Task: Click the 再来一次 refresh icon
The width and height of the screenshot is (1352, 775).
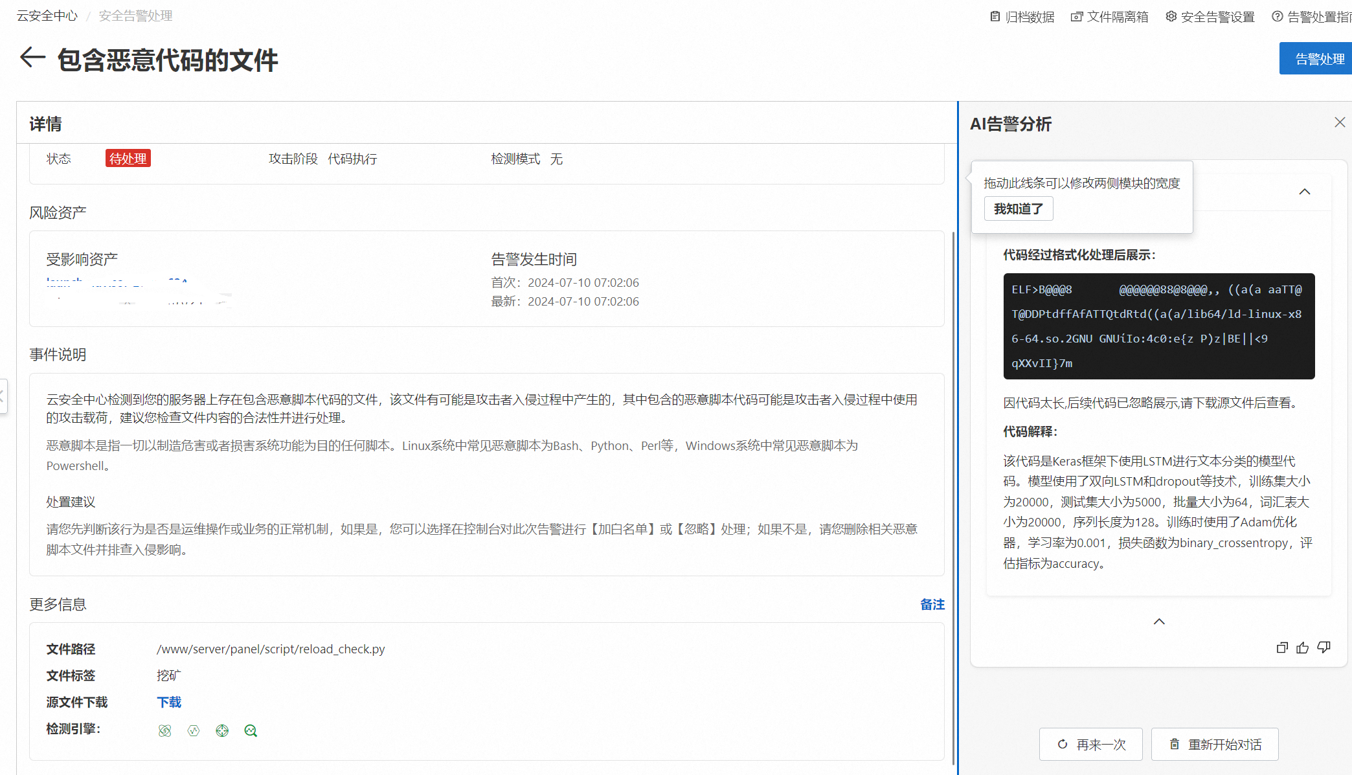Action: click(1063, 745)
